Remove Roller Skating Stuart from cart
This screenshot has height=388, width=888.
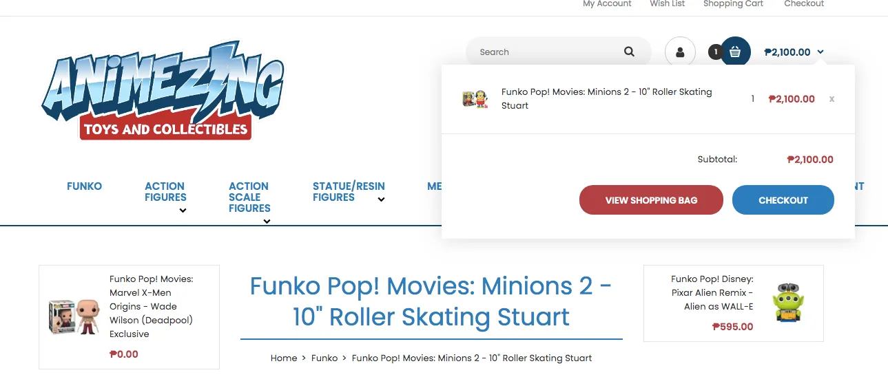[832, 99]
